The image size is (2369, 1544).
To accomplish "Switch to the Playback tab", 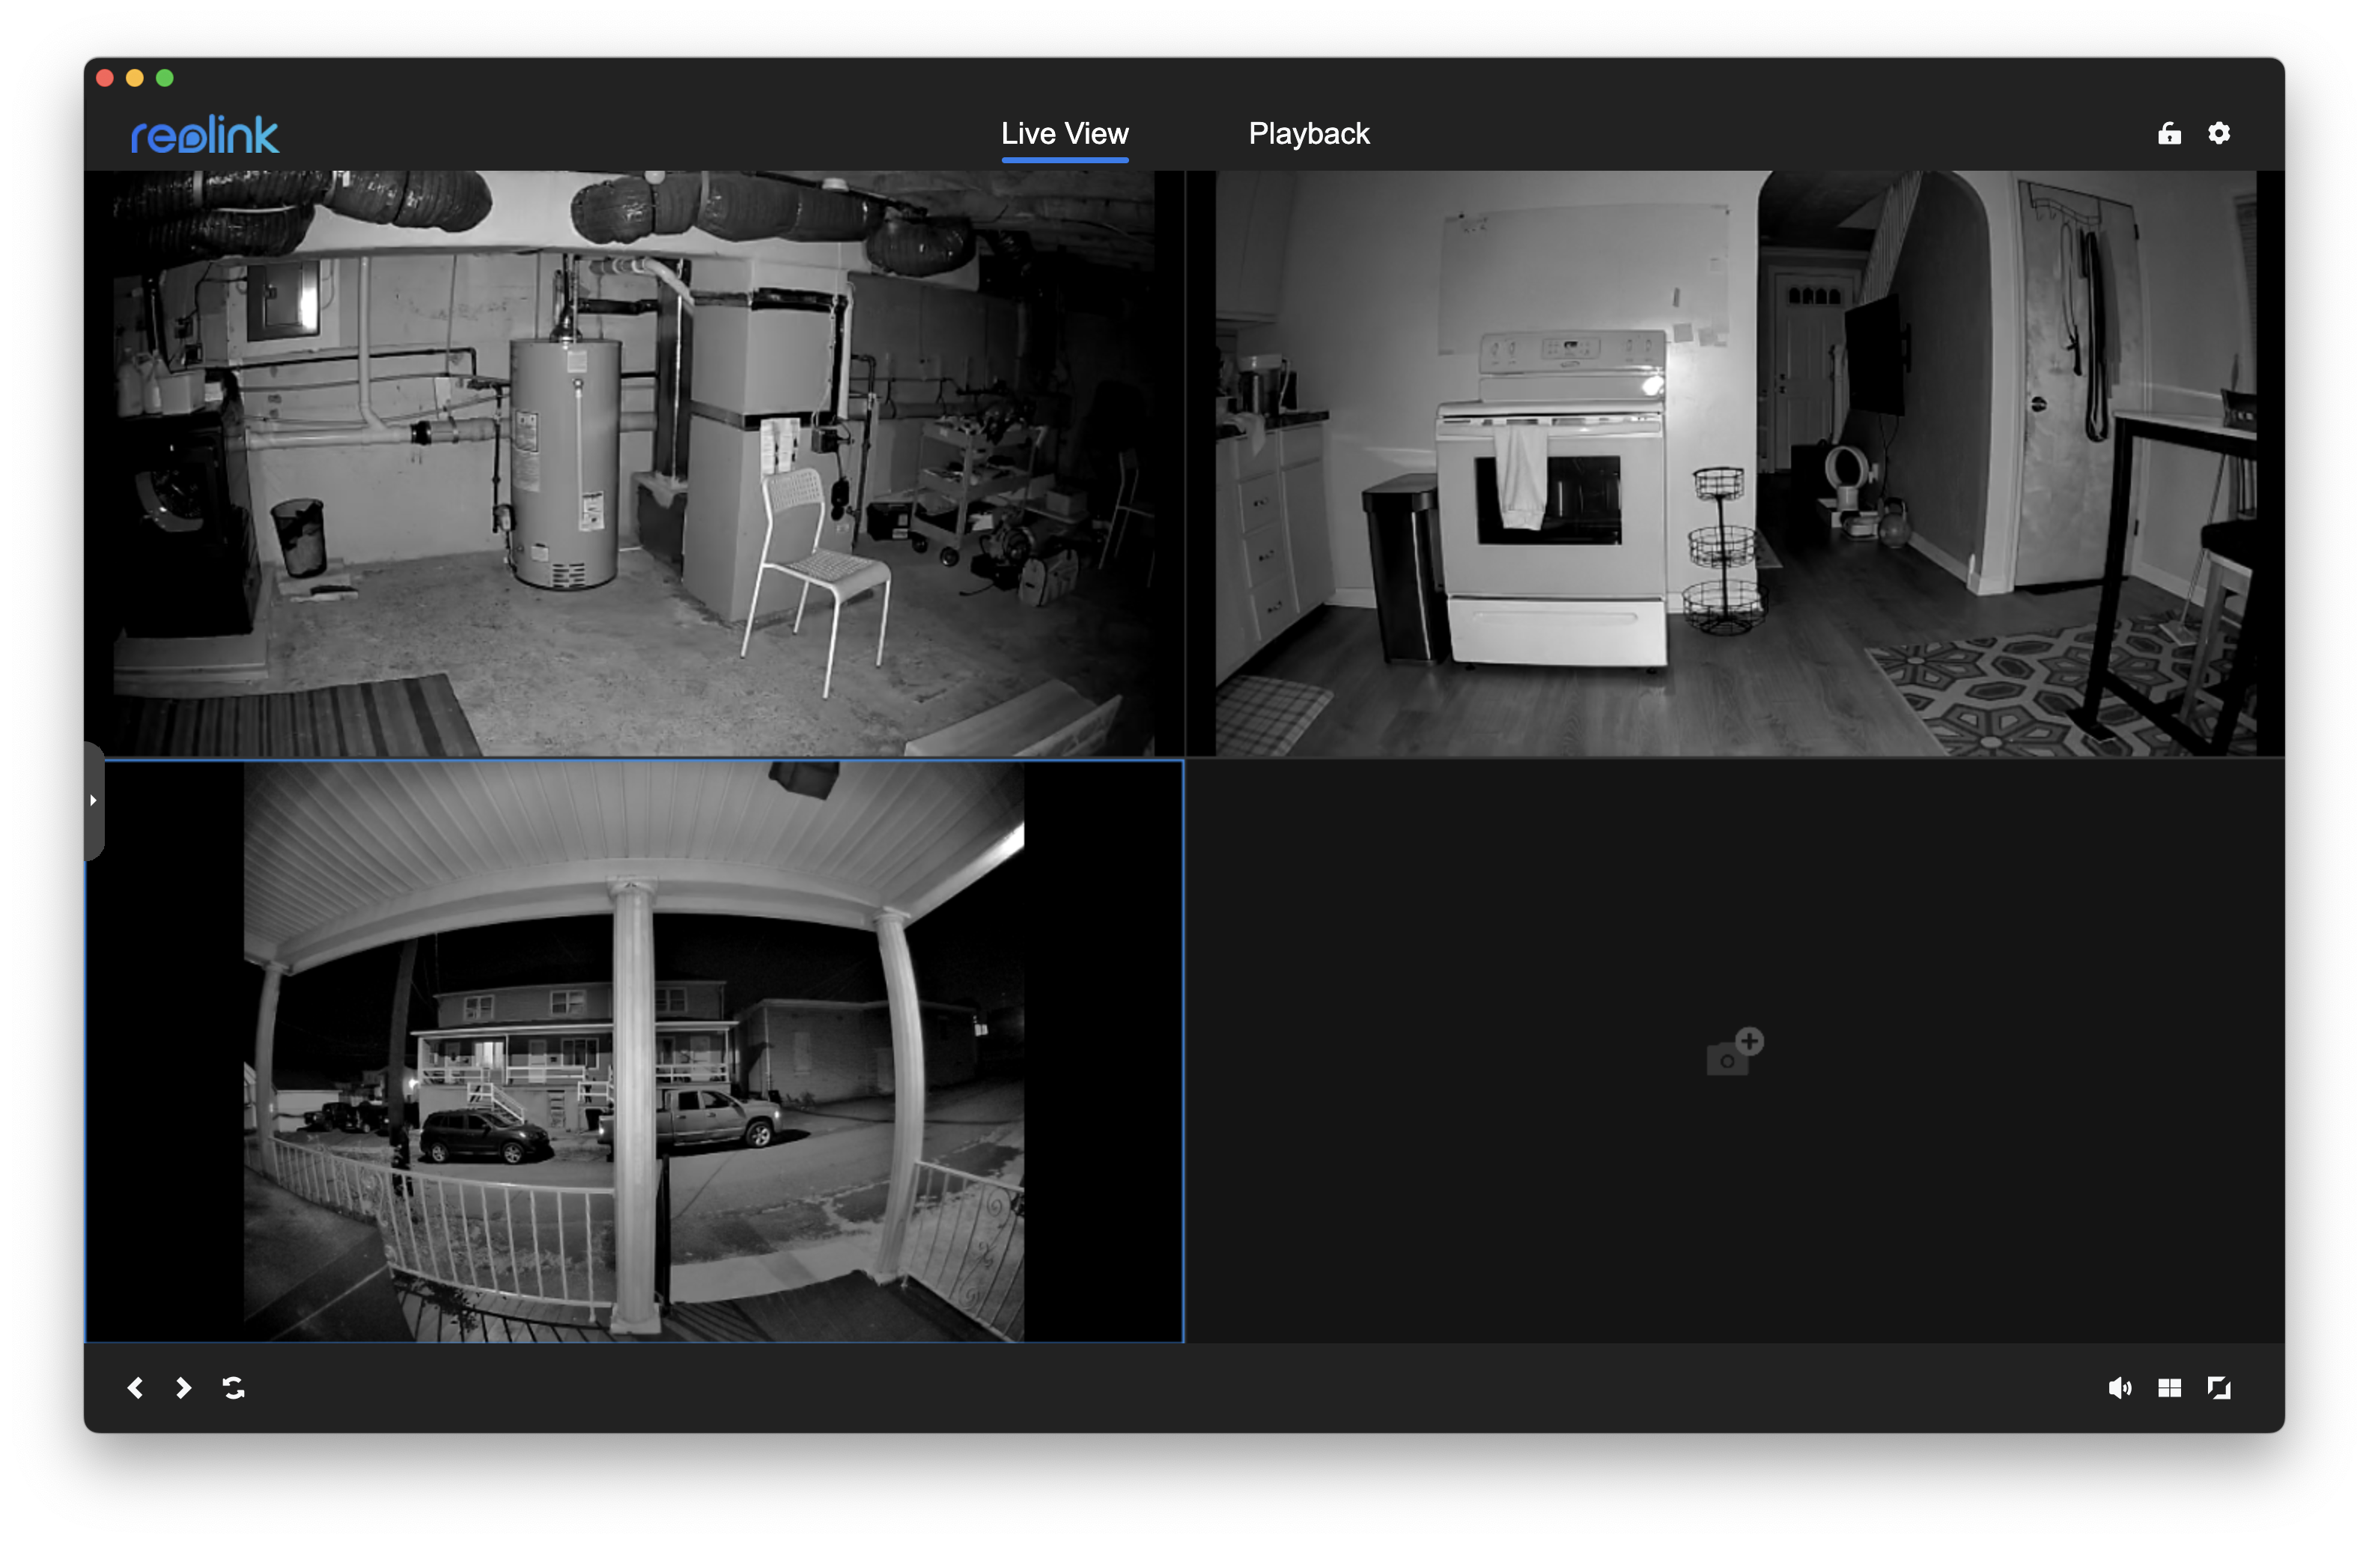I will [x=1309, y=133].
